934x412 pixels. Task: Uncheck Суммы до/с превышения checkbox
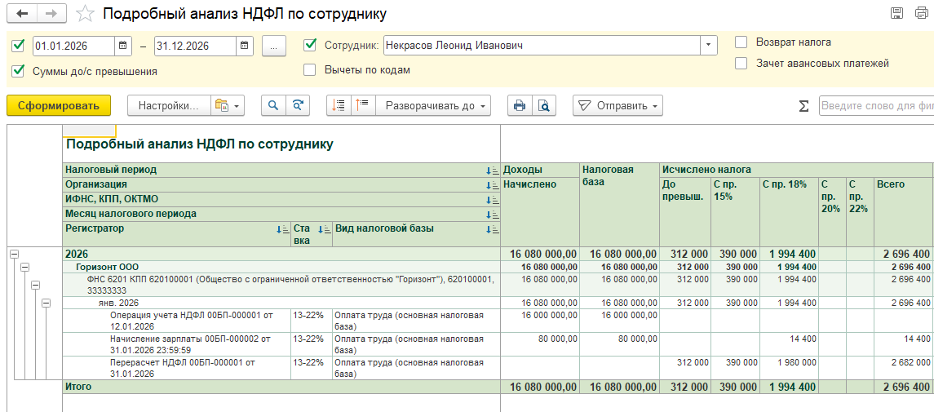[x=18, y=71]
